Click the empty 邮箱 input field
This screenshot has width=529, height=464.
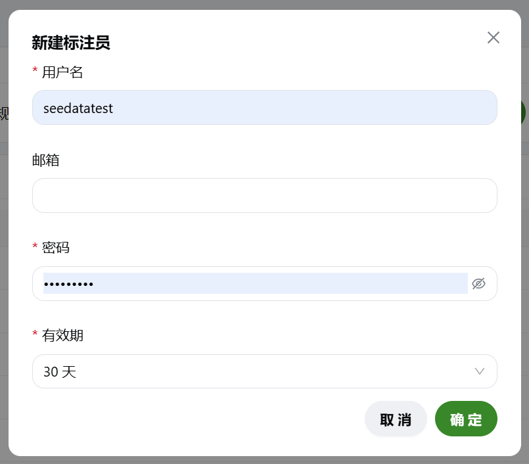(x=264, y=196)
